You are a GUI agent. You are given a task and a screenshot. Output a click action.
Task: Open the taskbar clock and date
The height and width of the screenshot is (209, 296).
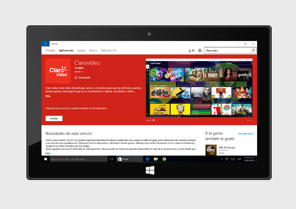click(x=249, y=159)
